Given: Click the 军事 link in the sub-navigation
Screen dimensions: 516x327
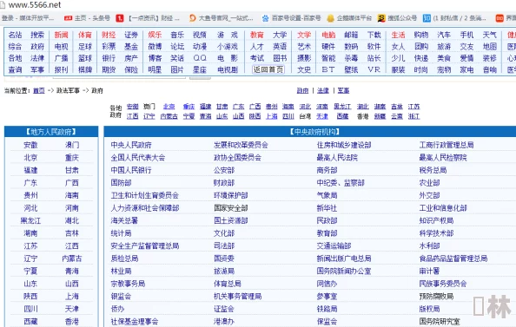Looking at the screenshot, I should coord(343,90).
